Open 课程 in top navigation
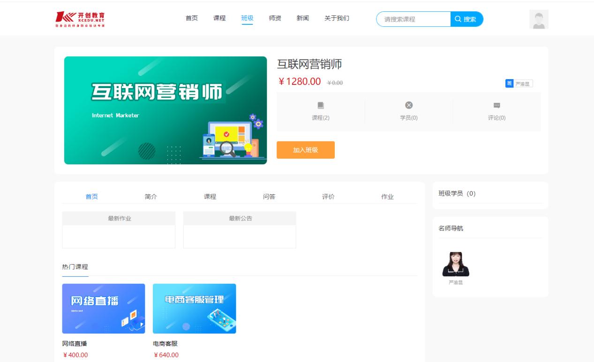 (x=219, y=18)
